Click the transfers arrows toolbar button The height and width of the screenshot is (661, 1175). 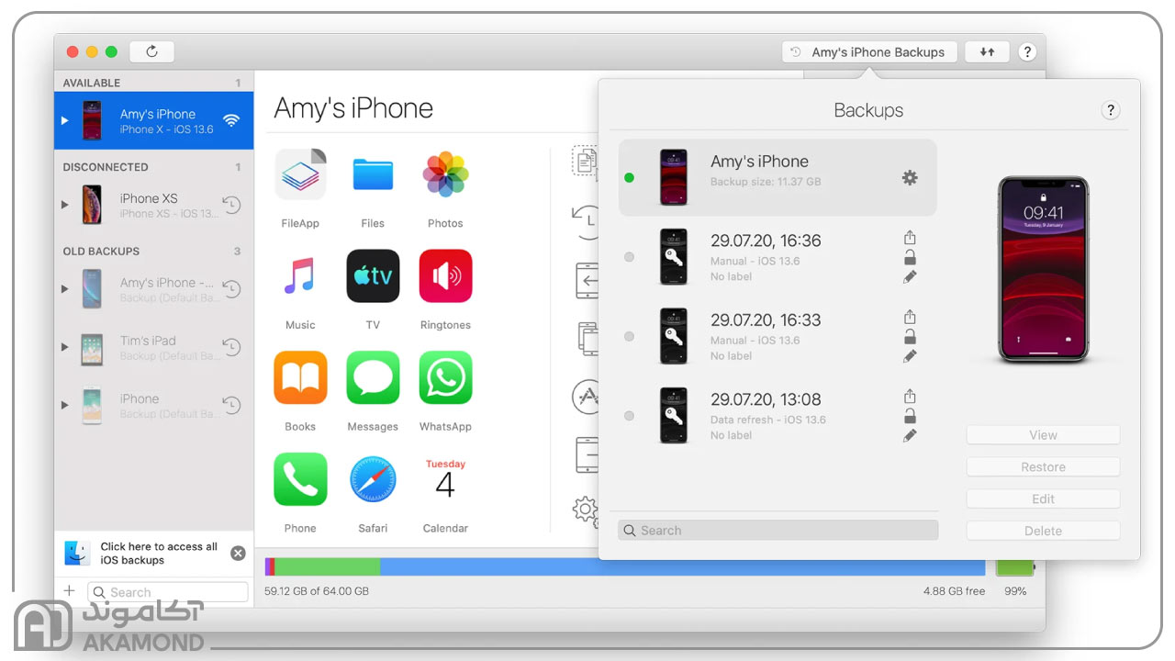(x=987, y=52)
